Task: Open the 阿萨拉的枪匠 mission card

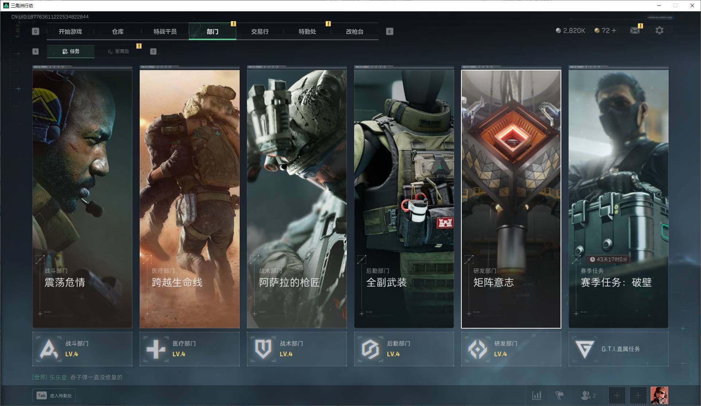Action: pos(297,199)
